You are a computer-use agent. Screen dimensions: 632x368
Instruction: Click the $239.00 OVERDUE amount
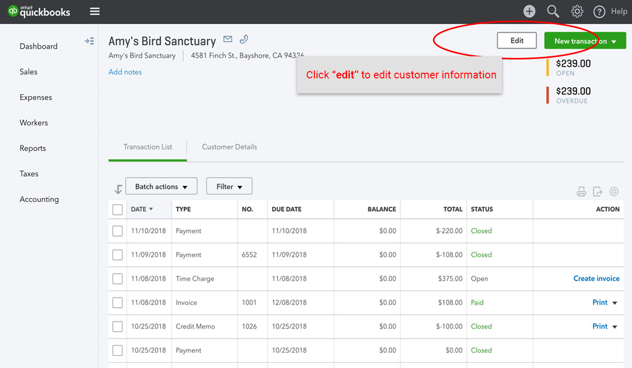click(x=573, y=91)
